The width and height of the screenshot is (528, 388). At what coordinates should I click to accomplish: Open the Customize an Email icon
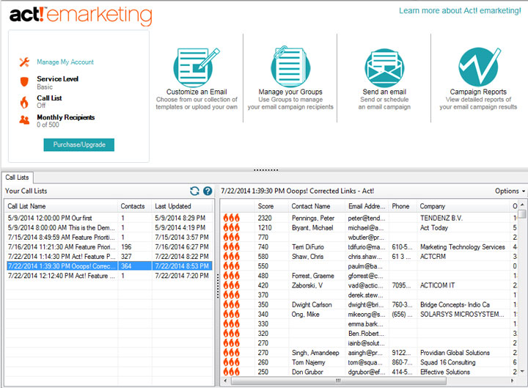click(x=197, y=67)
